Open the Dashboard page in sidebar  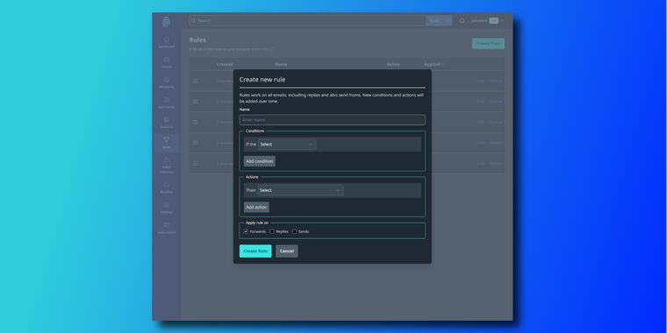[x=167, y=42]
